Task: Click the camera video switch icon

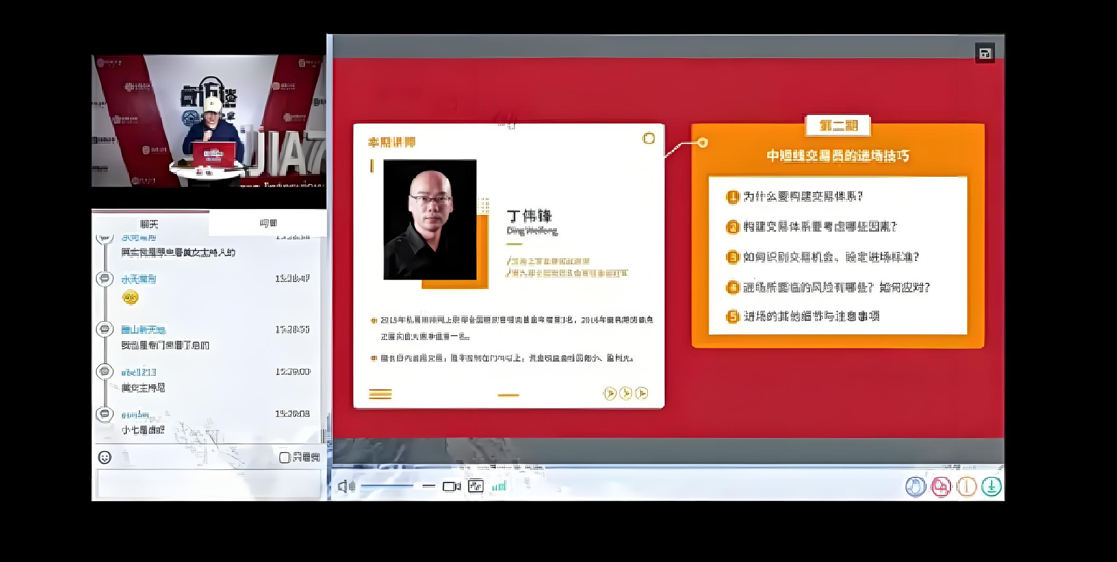Action: (x=451, y=487)
